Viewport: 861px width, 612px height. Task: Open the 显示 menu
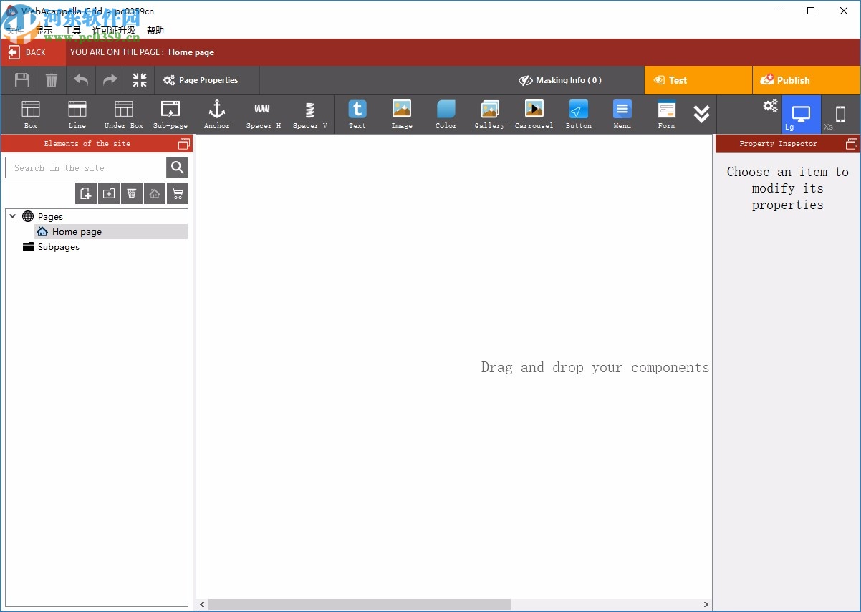[44, 31]
